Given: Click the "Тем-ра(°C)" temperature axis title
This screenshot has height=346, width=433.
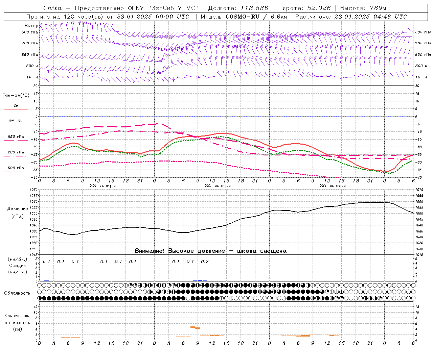Looking at the screenshot, I should [16, 96].
